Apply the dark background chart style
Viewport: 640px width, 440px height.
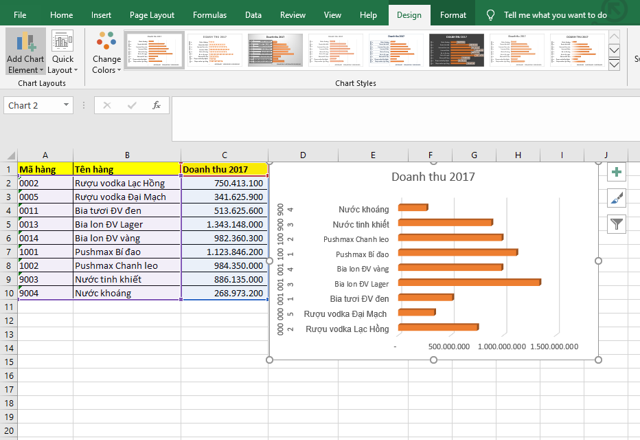coord(457,50)
